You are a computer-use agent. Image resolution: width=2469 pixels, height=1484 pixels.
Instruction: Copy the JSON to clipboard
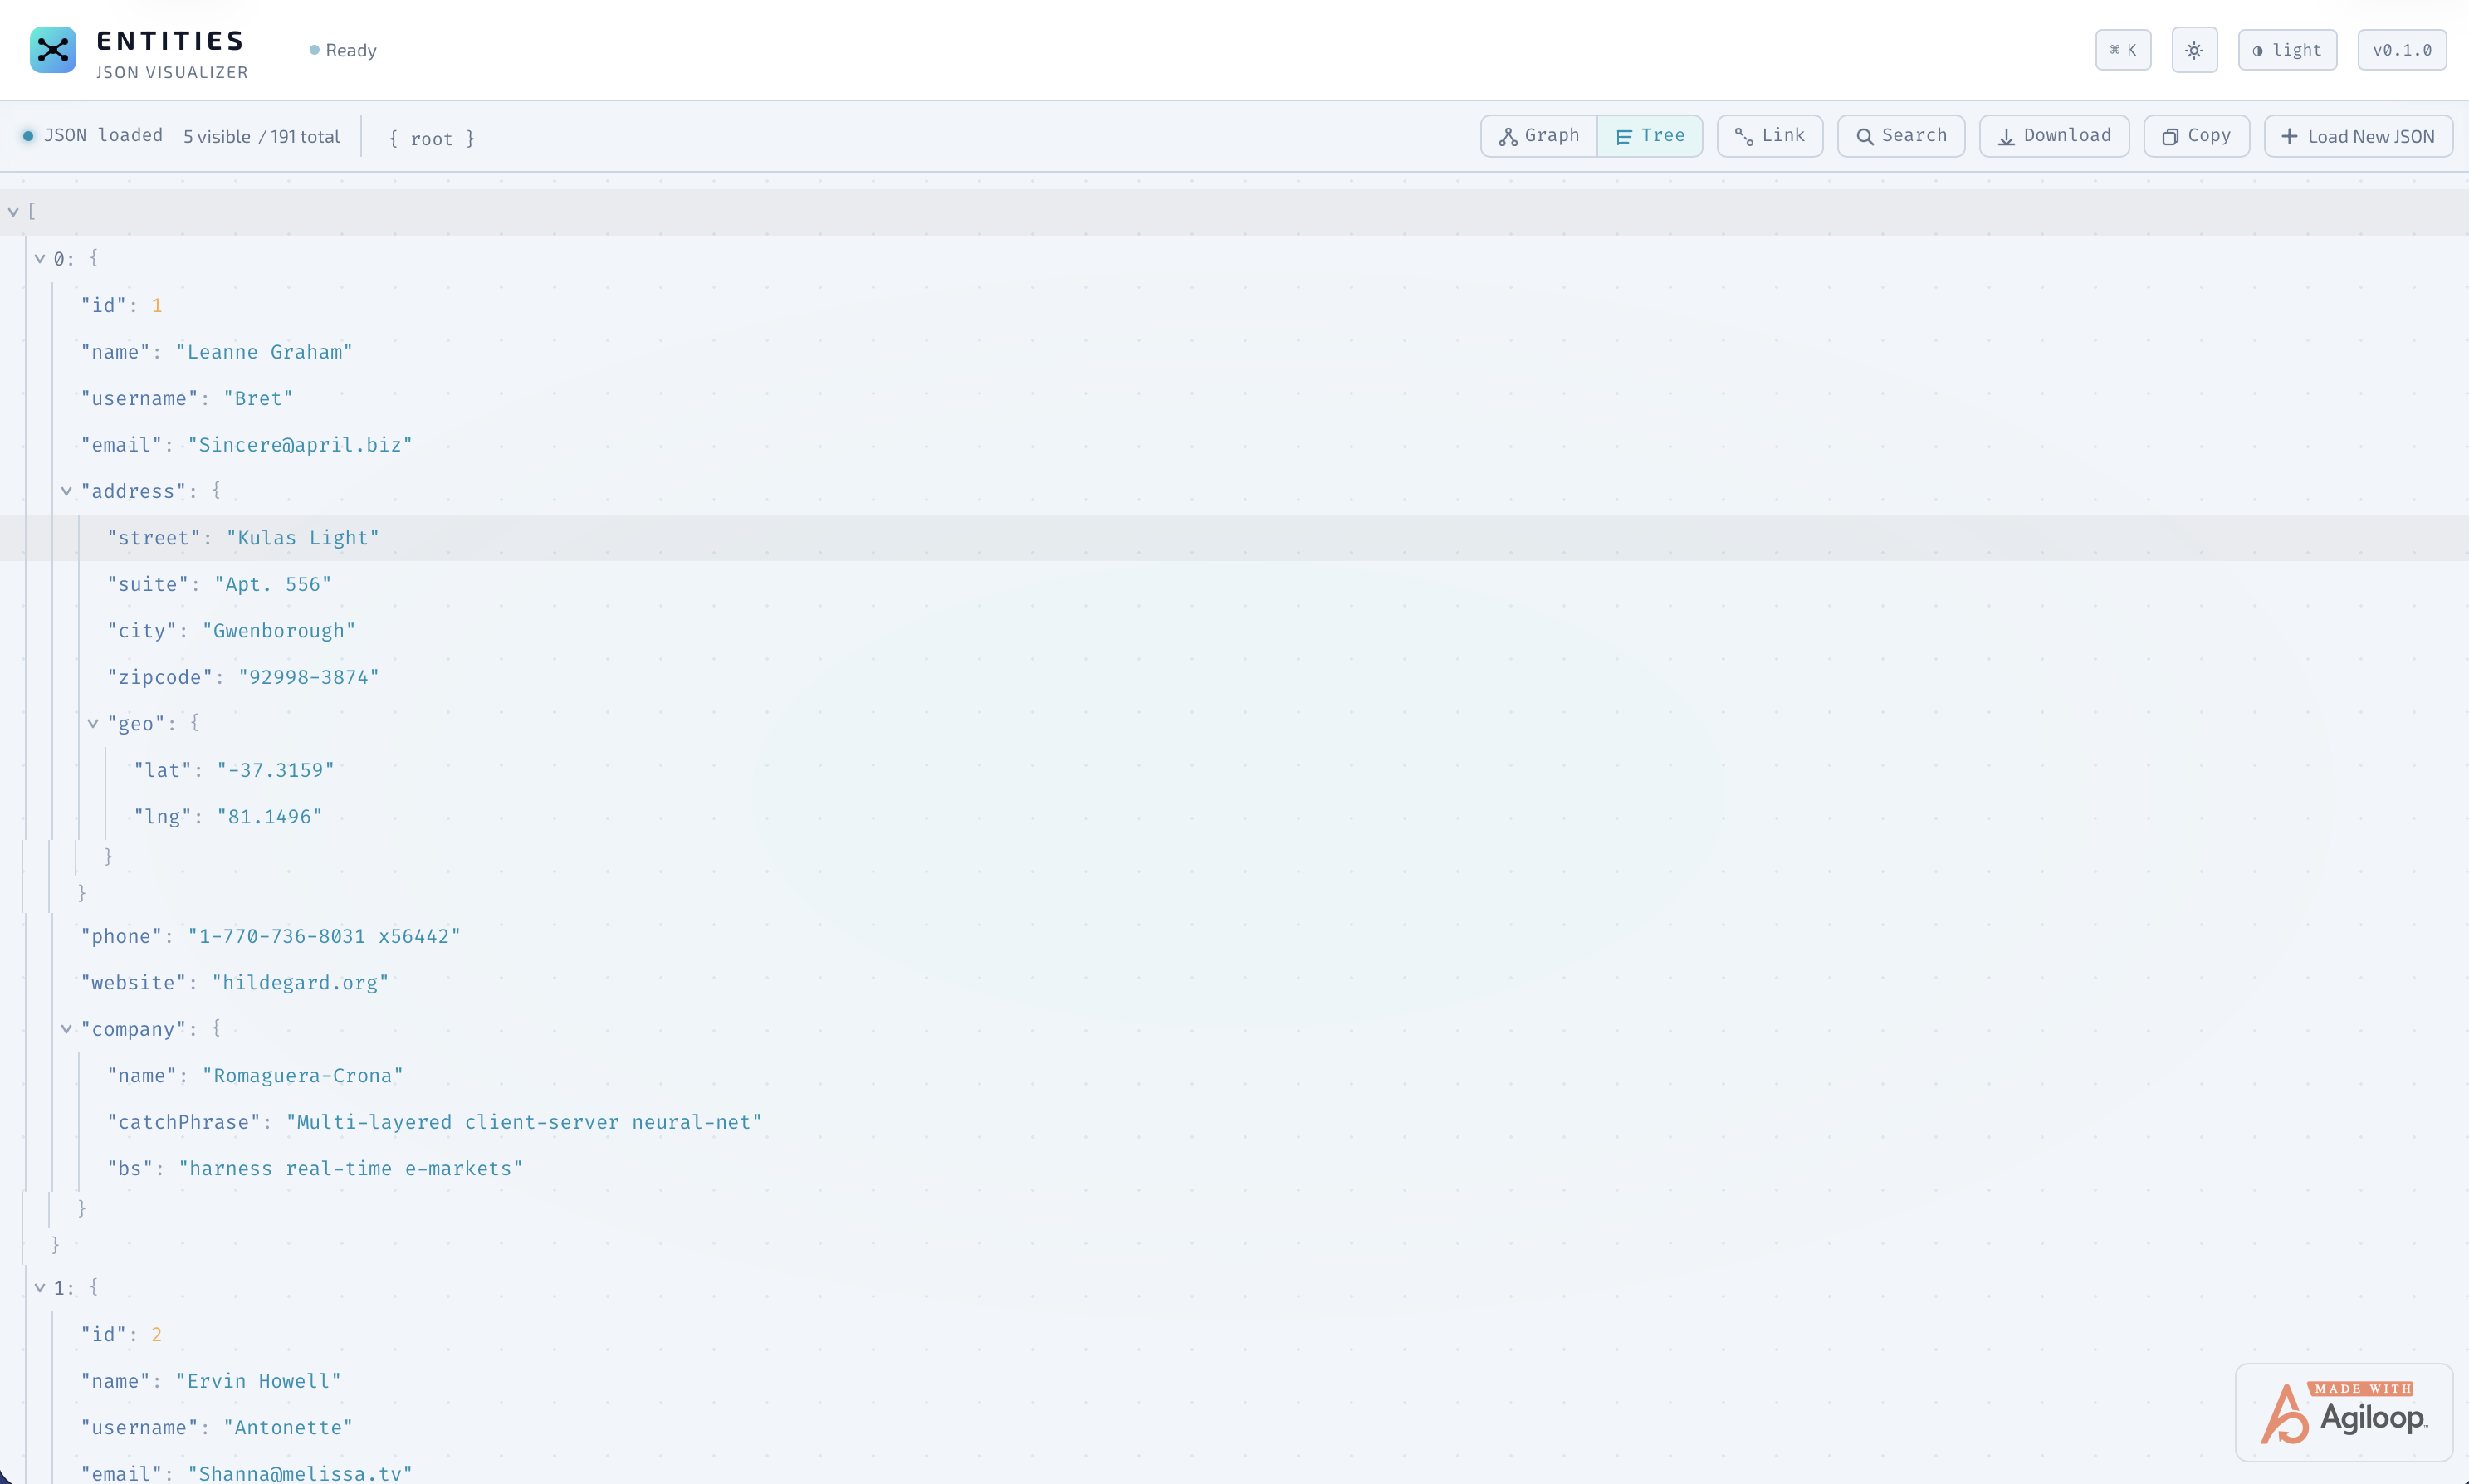2195,135
